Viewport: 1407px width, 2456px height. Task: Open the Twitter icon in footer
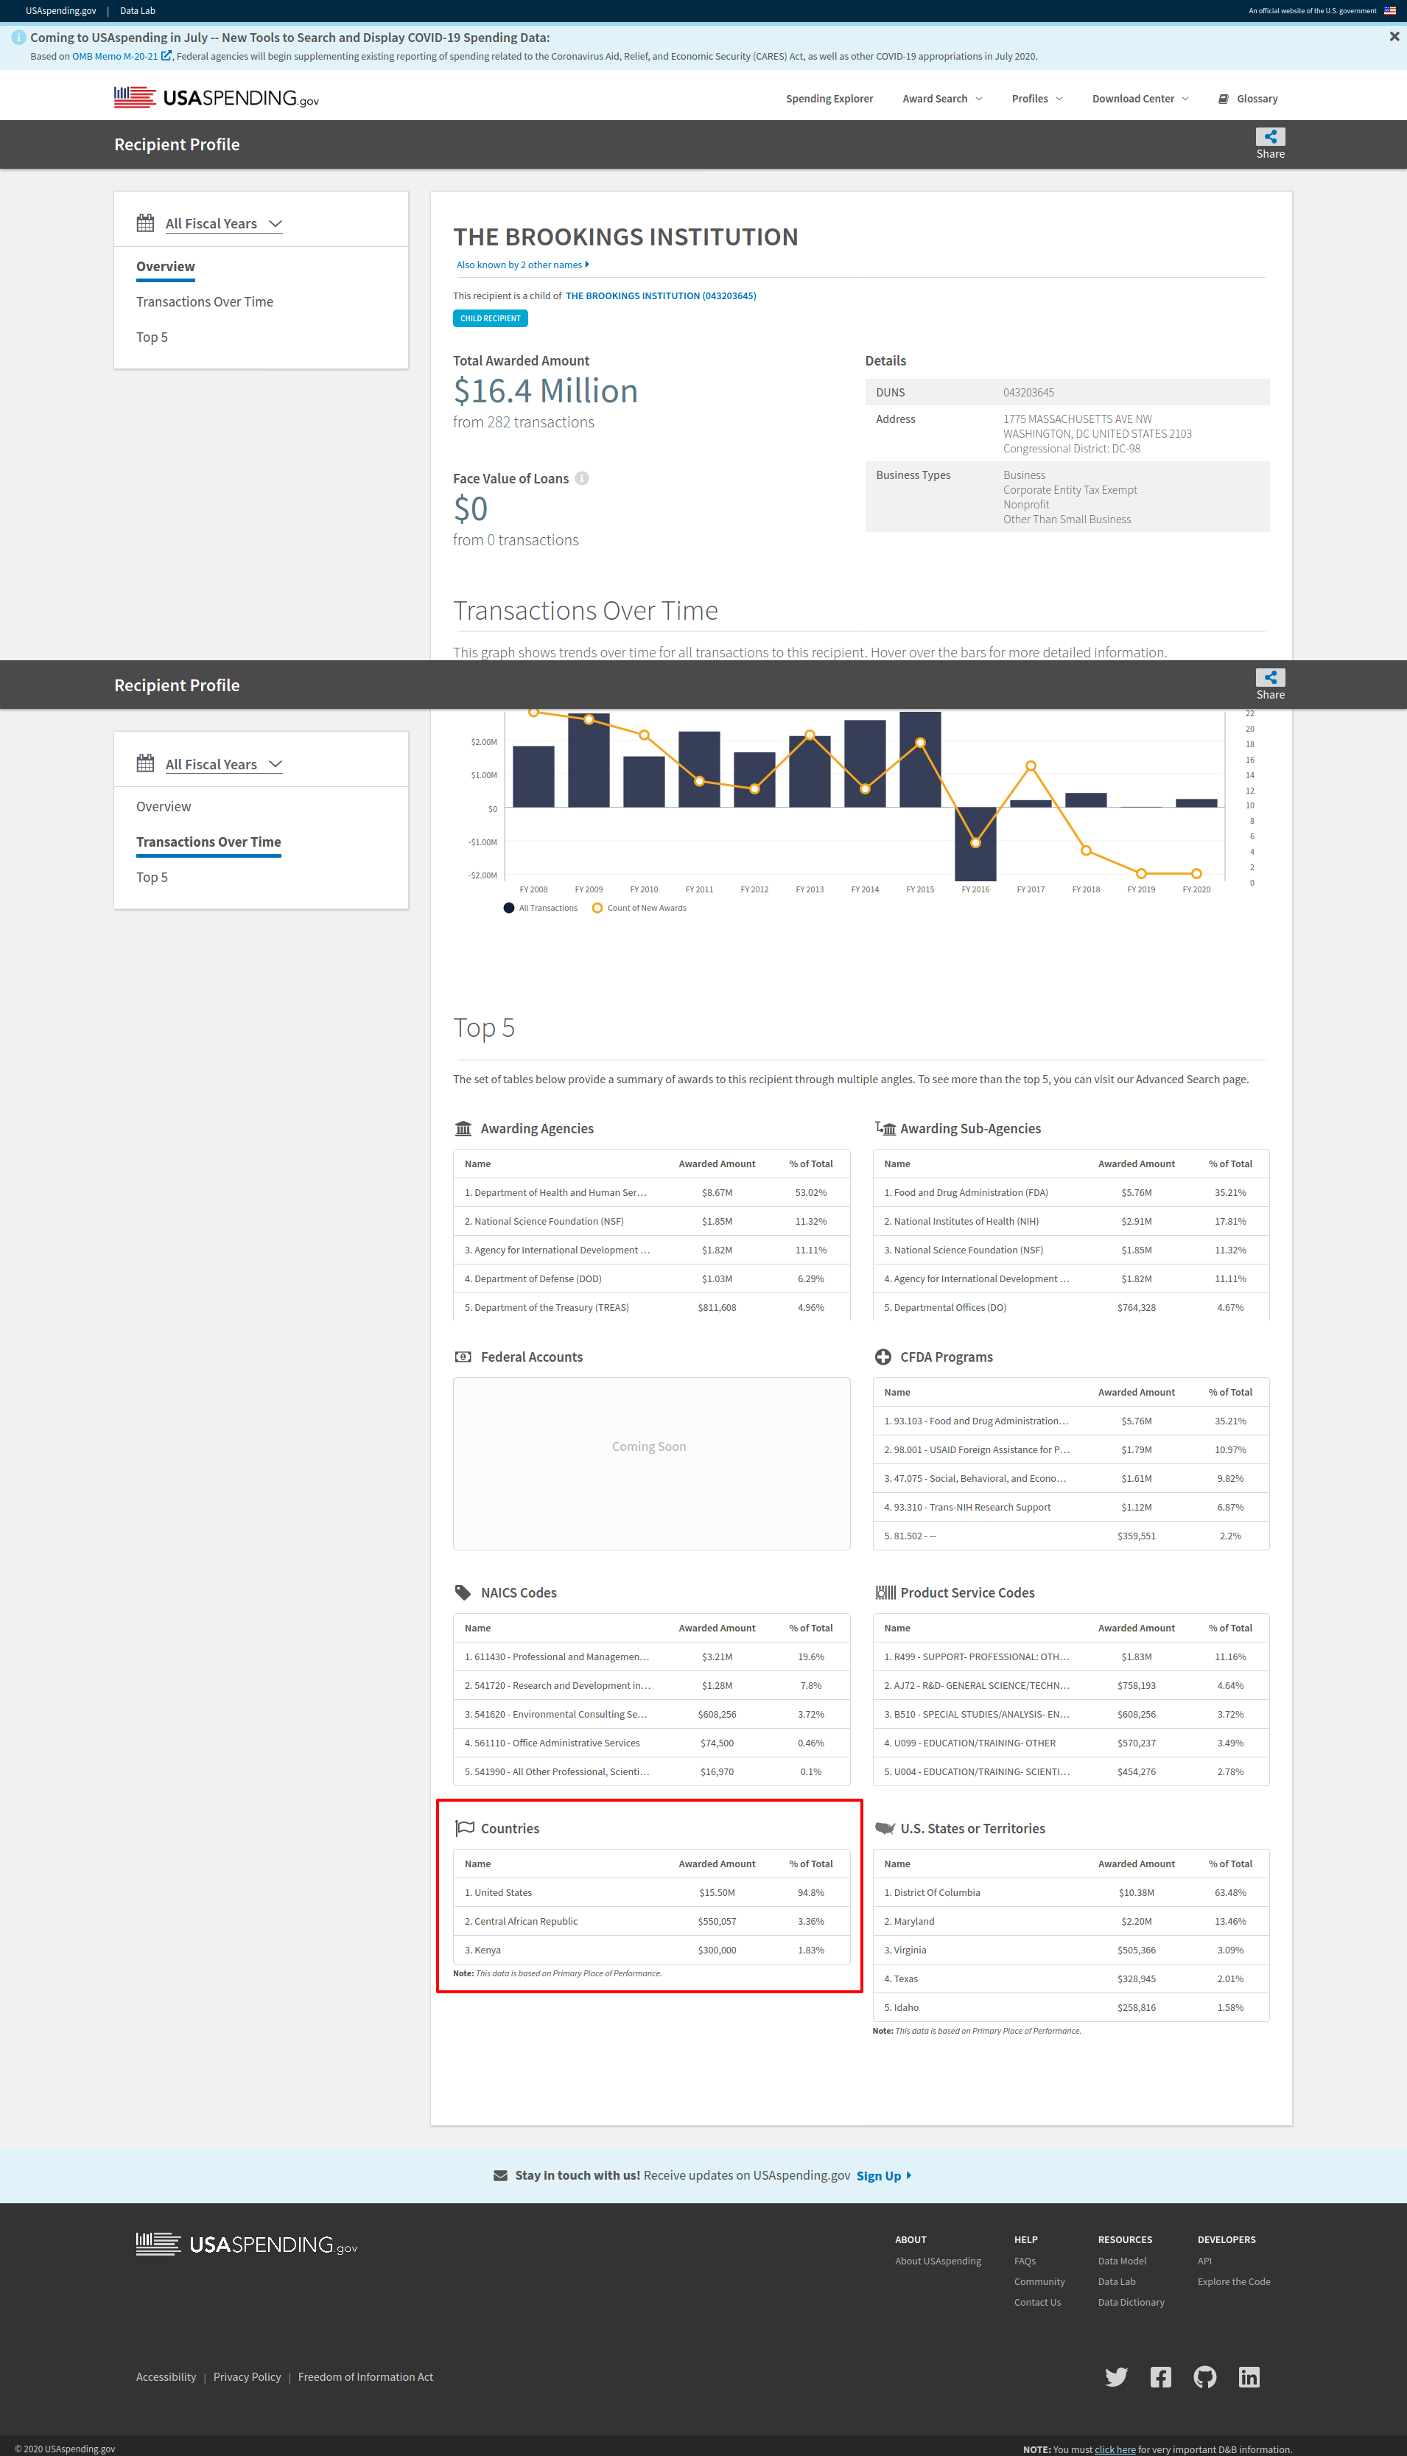click(x=1116, y=2376)
